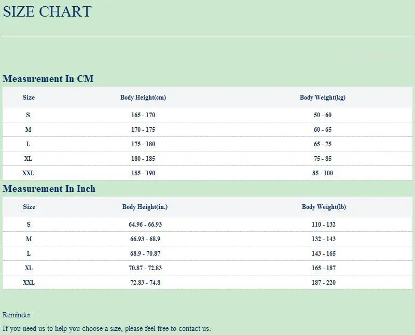The width and height of the screenshot is (415, 335).
Task: Click the Body Weight(lb) column header
Action: (x=324, y=207)
